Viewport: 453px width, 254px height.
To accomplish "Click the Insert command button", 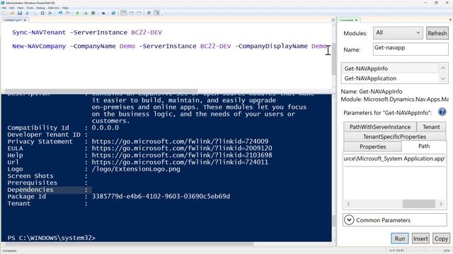I will pos(420,238).
